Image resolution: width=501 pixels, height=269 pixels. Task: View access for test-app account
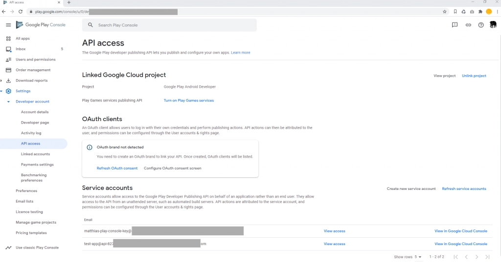pos(334,244)
